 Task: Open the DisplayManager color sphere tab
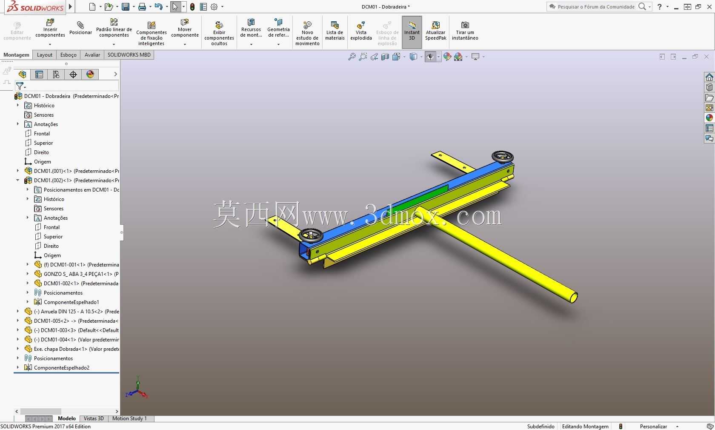(x=90, y=75)
